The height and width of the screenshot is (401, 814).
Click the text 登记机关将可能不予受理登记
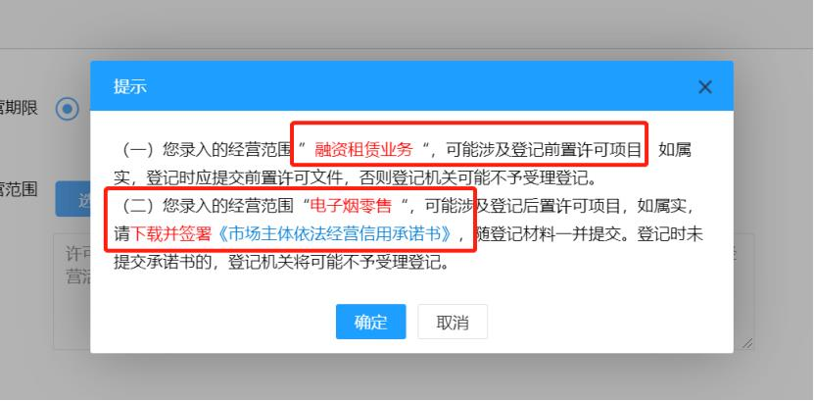[339, 263]
